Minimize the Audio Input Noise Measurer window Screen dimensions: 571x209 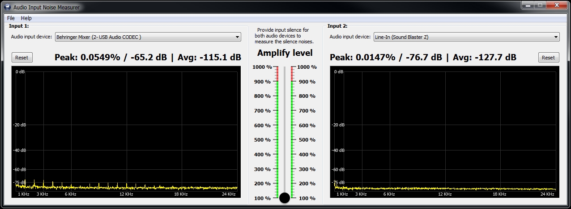(x=528, y=5)
